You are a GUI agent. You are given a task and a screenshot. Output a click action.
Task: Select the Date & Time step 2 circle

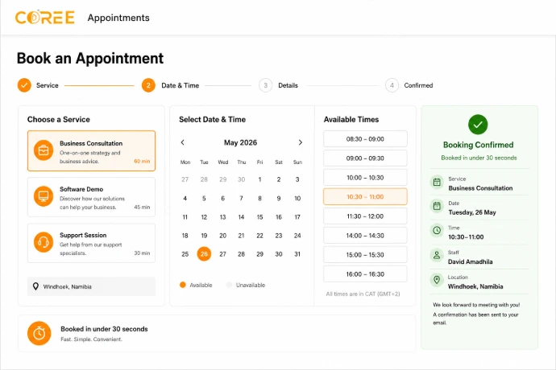pos(148,85)
